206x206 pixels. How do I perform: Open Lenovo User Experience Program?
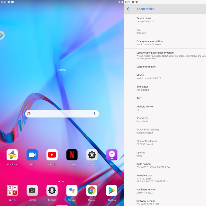point(165,55)
